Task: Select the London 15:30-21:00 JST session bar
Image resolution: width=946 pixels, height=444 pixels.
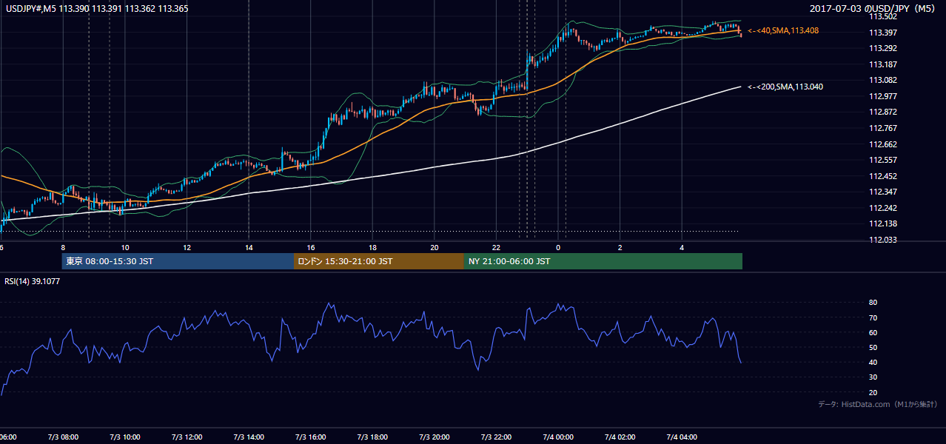Action: click(379, 261)
